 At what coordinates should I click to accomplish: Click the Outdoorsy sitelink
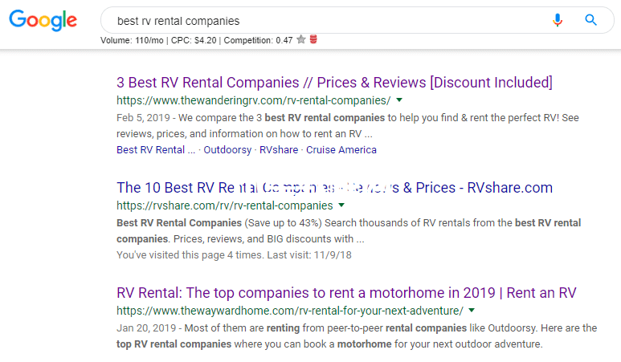227,149
